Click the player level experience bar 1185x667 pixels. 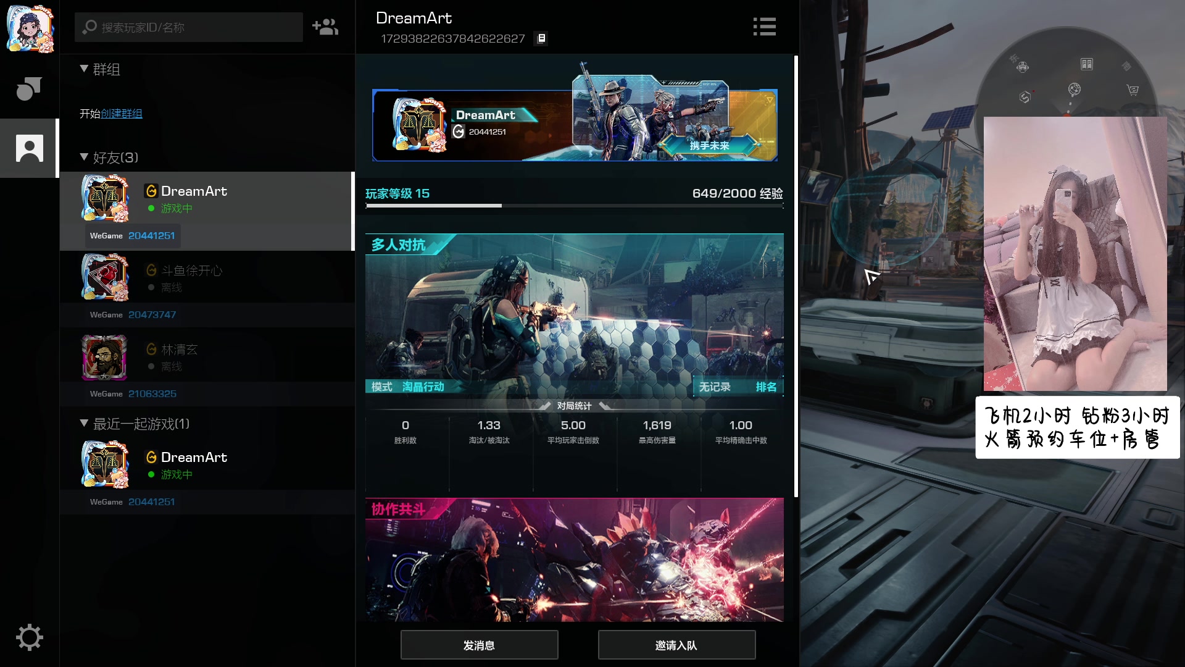574,206
